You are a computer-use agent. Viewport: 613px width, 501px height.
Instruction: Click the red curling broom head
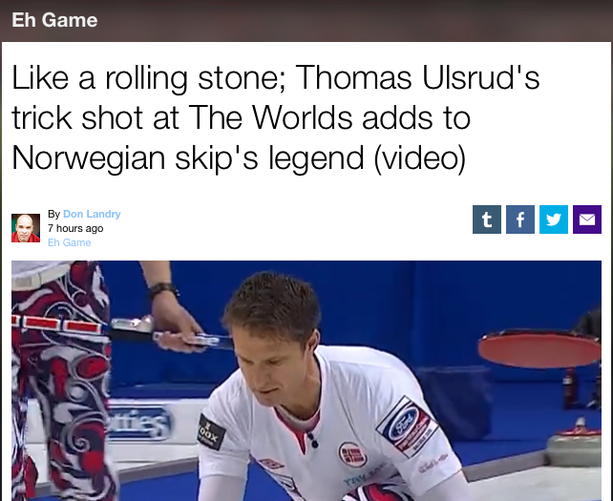pos(539,348)
